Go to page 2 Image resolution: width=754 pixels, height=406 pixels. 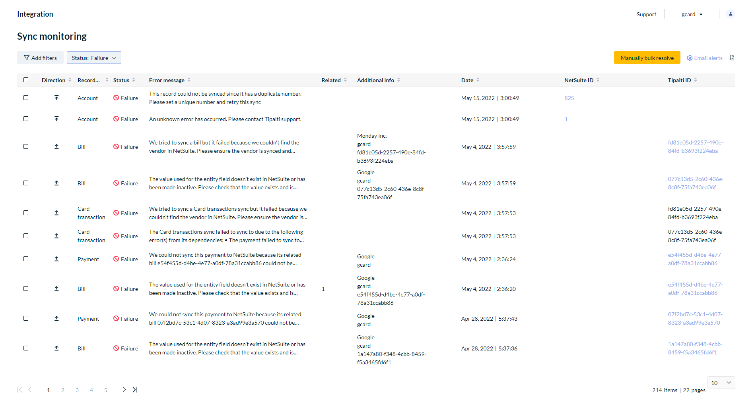(x=63, y=390)
